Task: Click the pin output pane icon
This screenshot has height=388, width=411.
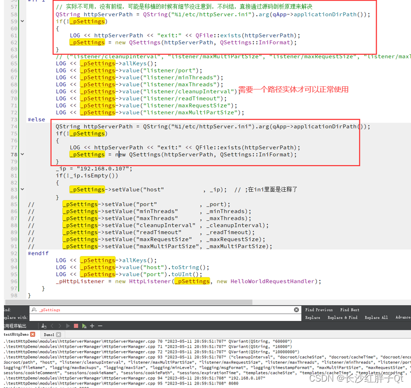Action: [x=43, y=326]
